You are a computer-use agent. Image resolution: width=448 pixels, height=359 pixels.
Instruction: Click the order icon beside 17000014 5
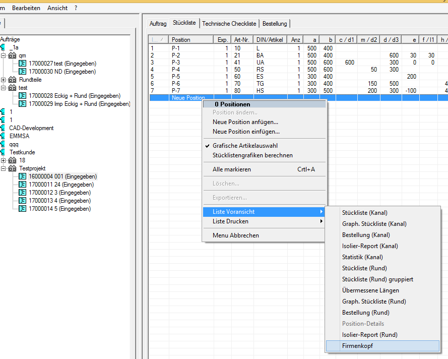click(22, 209)
